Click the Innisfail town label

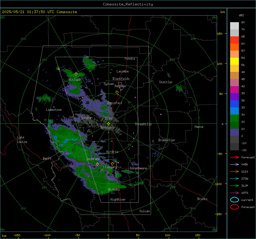pos(115,103)
